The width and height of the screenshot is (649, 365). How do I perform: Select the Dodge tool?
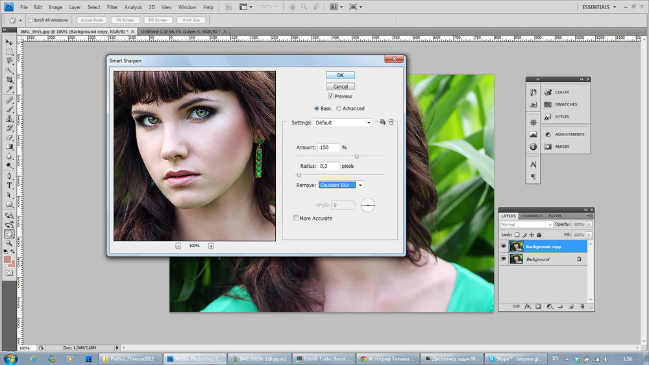point(9,165)
